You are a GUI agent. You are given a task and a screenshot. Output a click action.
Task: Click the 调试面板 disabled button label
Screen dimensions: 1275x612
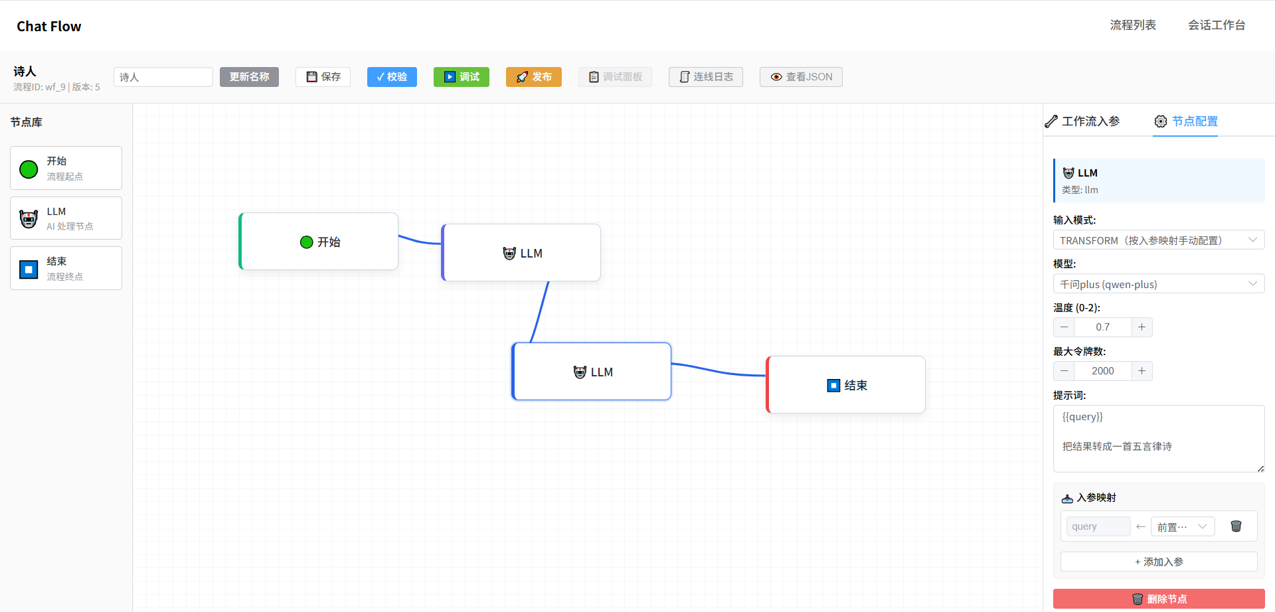[x=622, y=77]
